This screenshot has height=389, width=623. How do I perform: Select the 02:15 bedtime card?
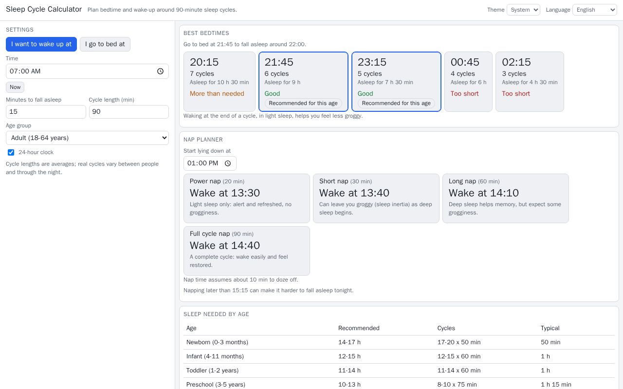530,82
